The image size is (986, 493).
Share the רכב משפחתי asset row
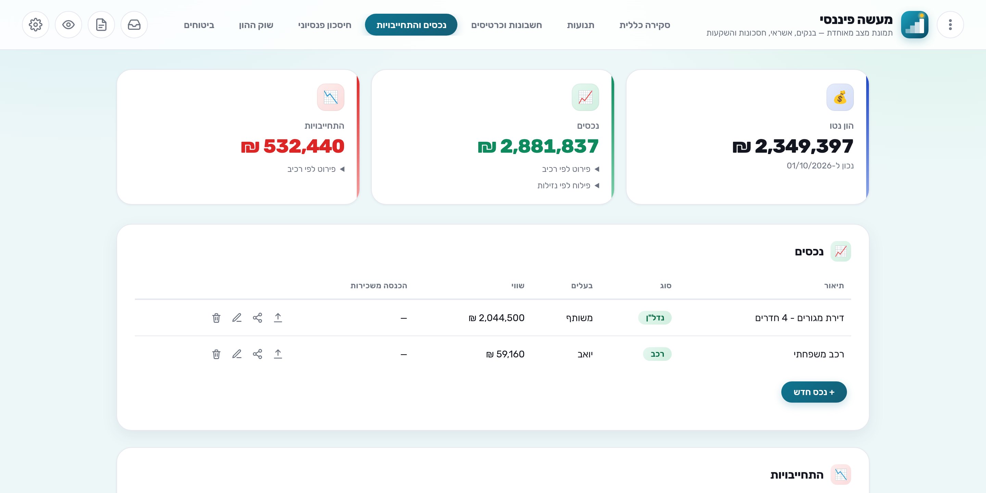257,354
